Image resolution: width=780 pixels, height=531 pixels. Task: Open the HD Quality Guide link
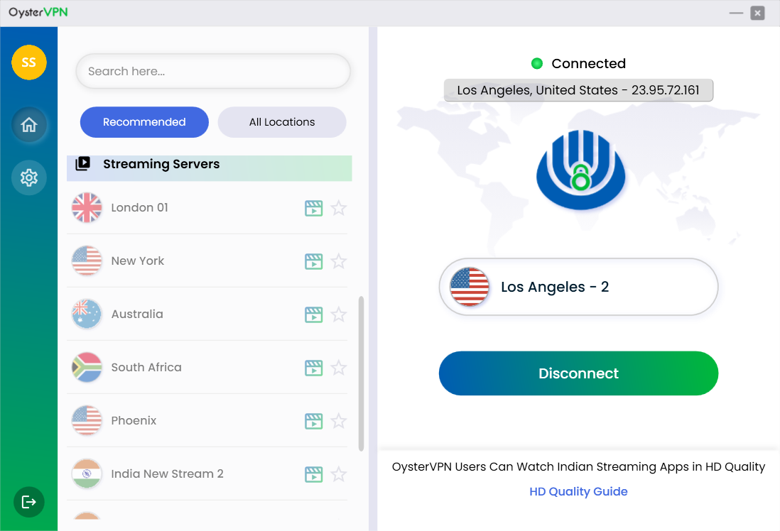click(578, 491)
